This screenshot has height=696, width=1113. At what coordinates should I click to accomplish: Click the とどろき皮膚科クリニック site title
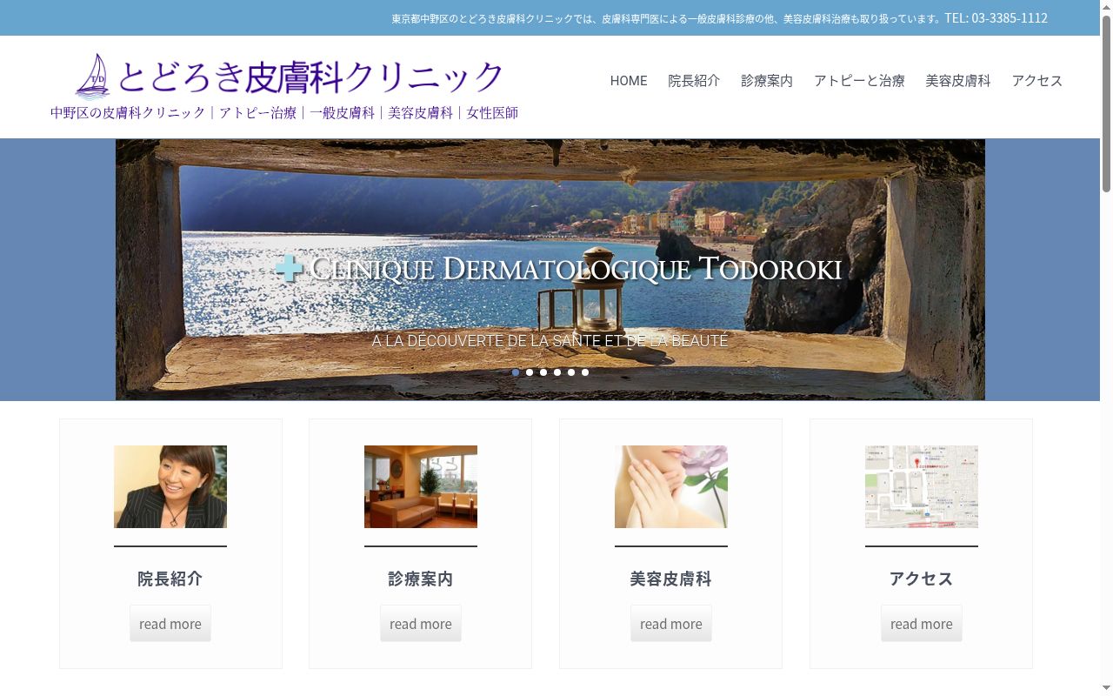pyautogui.click(x=310, y=77)
